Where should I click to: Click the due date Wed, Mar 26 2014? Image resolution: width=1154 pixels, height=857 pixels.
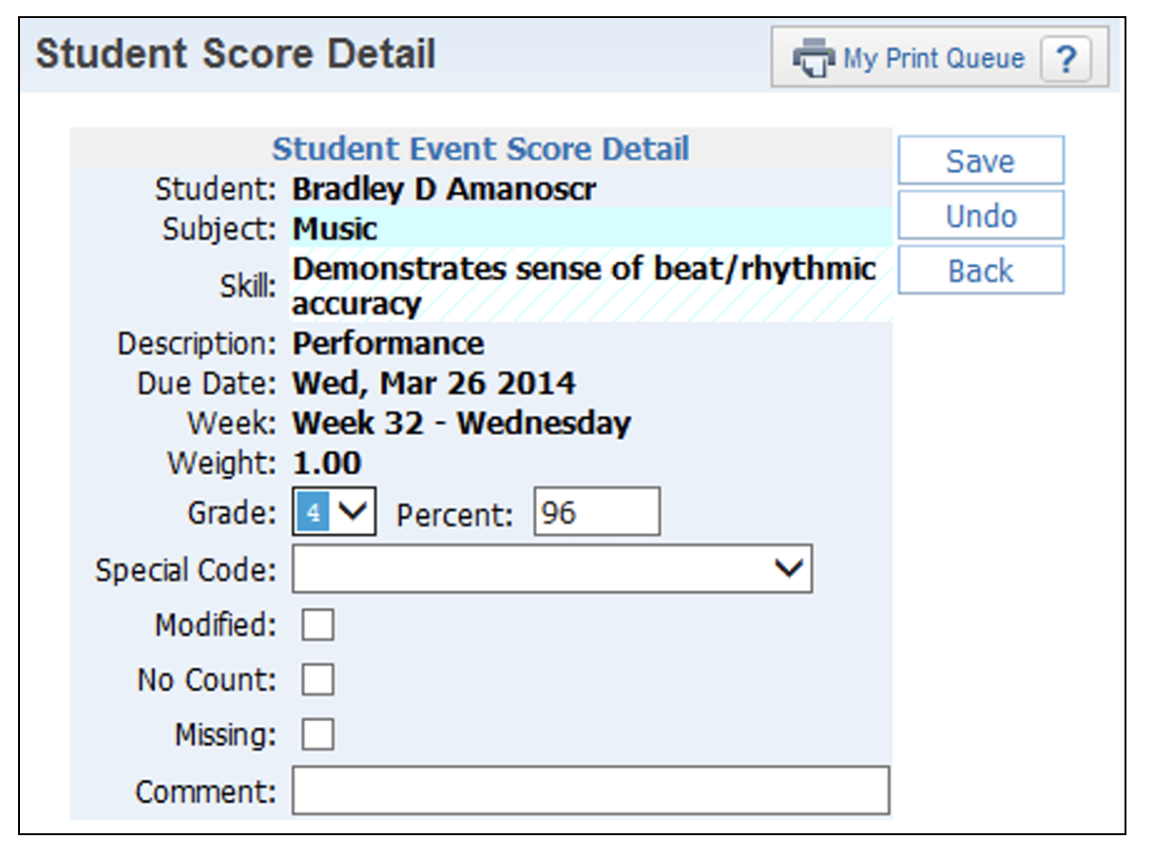pos(433,384)
